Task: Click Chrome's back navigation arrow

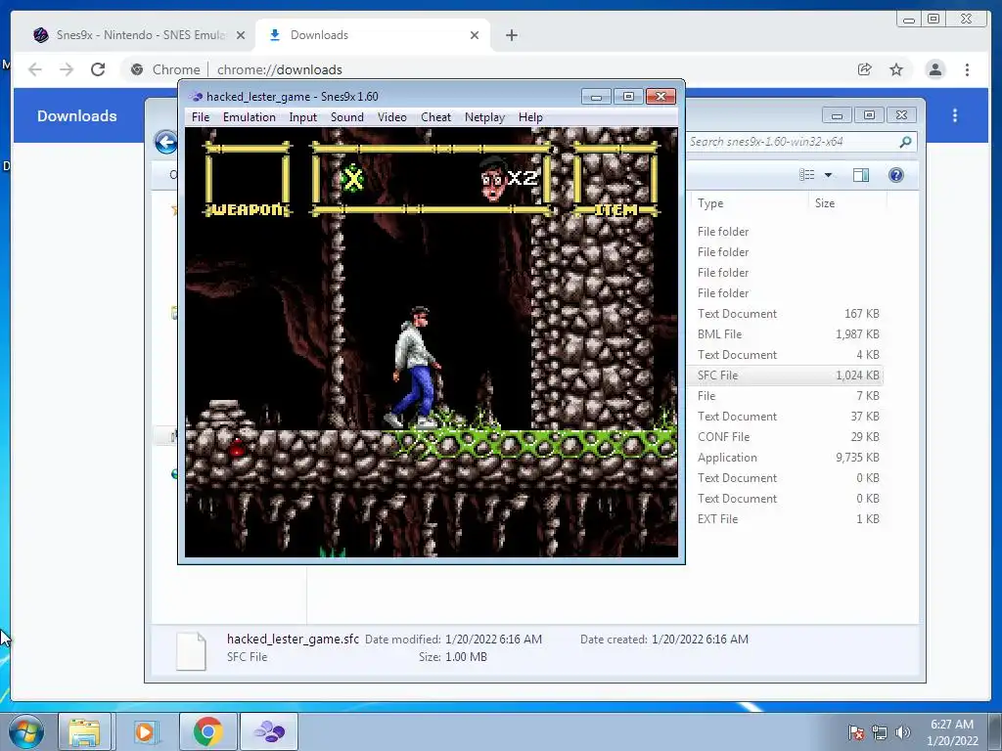Action: click(35, 69)
